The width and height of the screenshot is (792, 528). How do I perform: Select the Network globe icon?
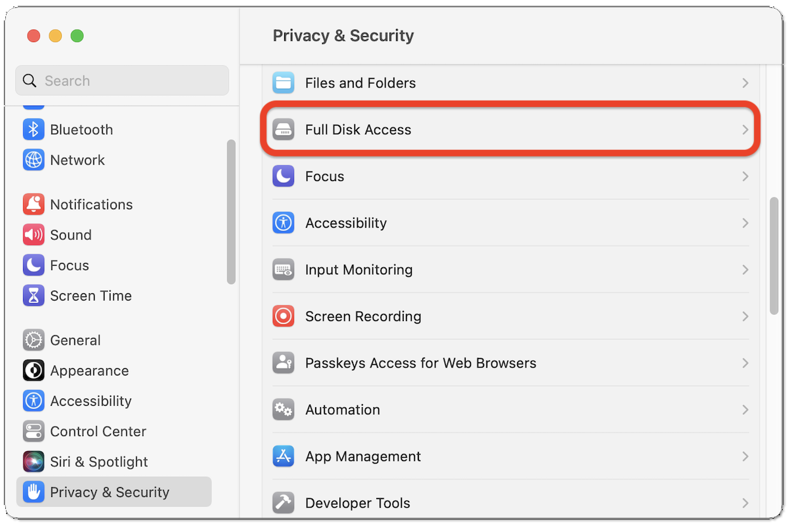34,160
